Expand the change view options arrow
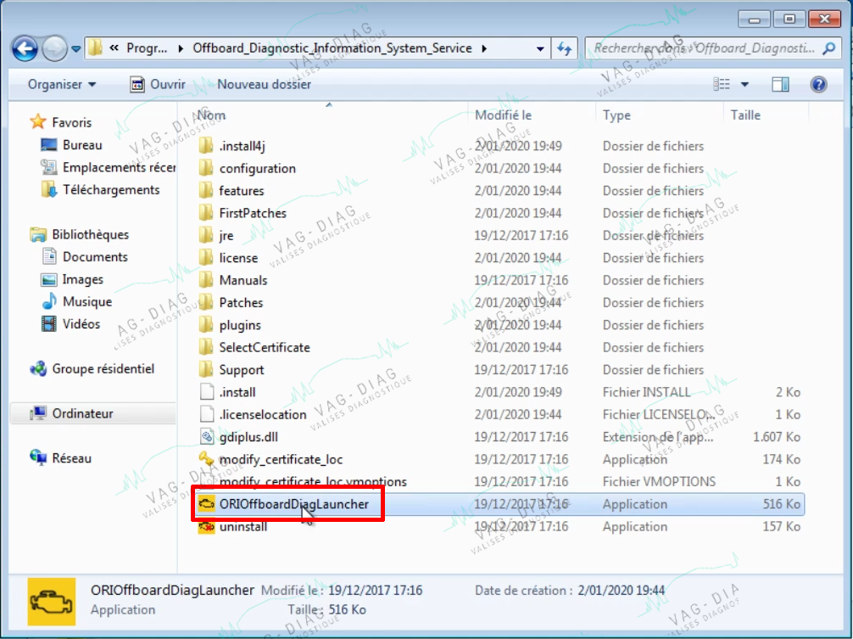The width and height of the screenshot is (853, 639). coord(744,84)
